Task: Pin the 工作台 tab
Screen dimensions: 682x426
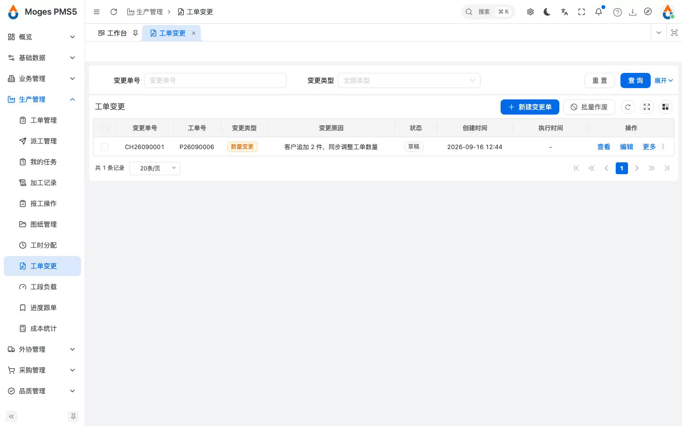Action: (135, 33)
